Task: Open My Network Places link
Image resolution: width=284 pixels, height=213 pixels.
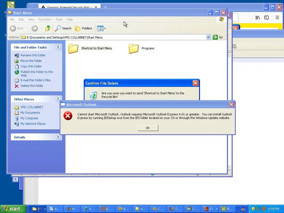Action: [x=33, y=124]
